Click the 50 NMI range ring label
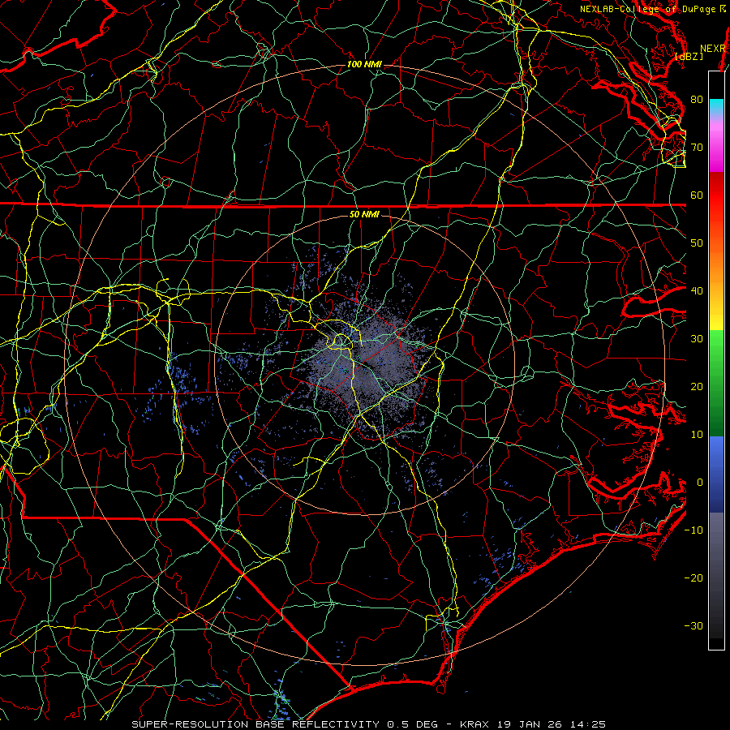 point(364,214)
